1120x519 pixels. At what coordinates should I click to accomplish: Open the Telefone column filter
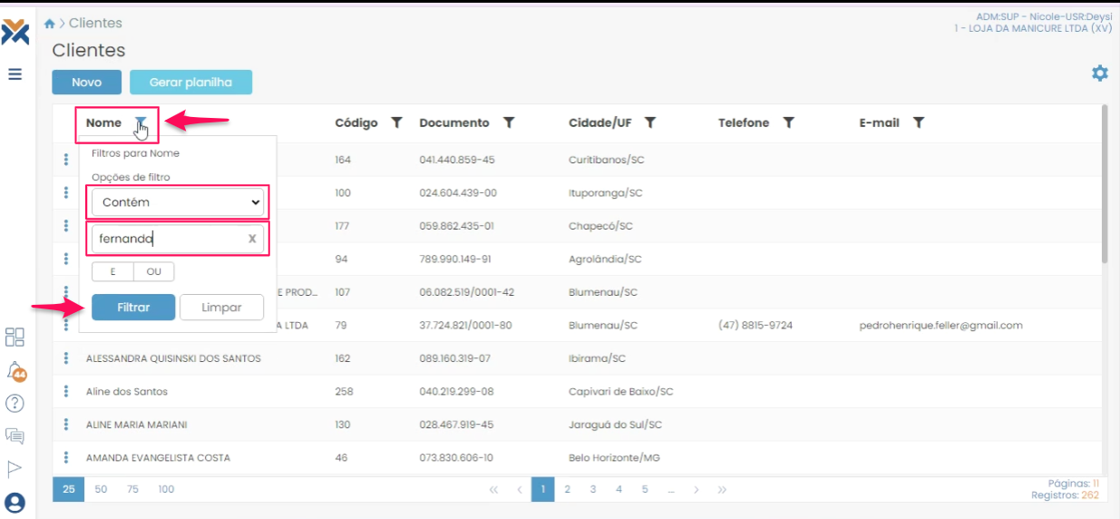click(x=788, y=122)
